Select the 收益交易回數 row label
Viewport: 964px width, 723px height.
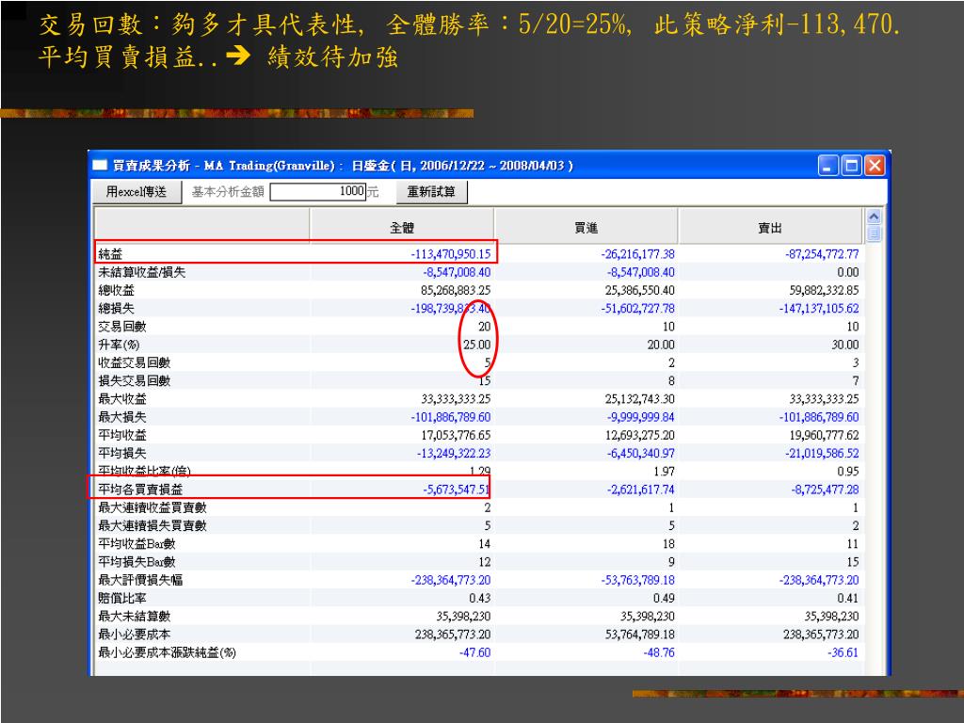134,362
